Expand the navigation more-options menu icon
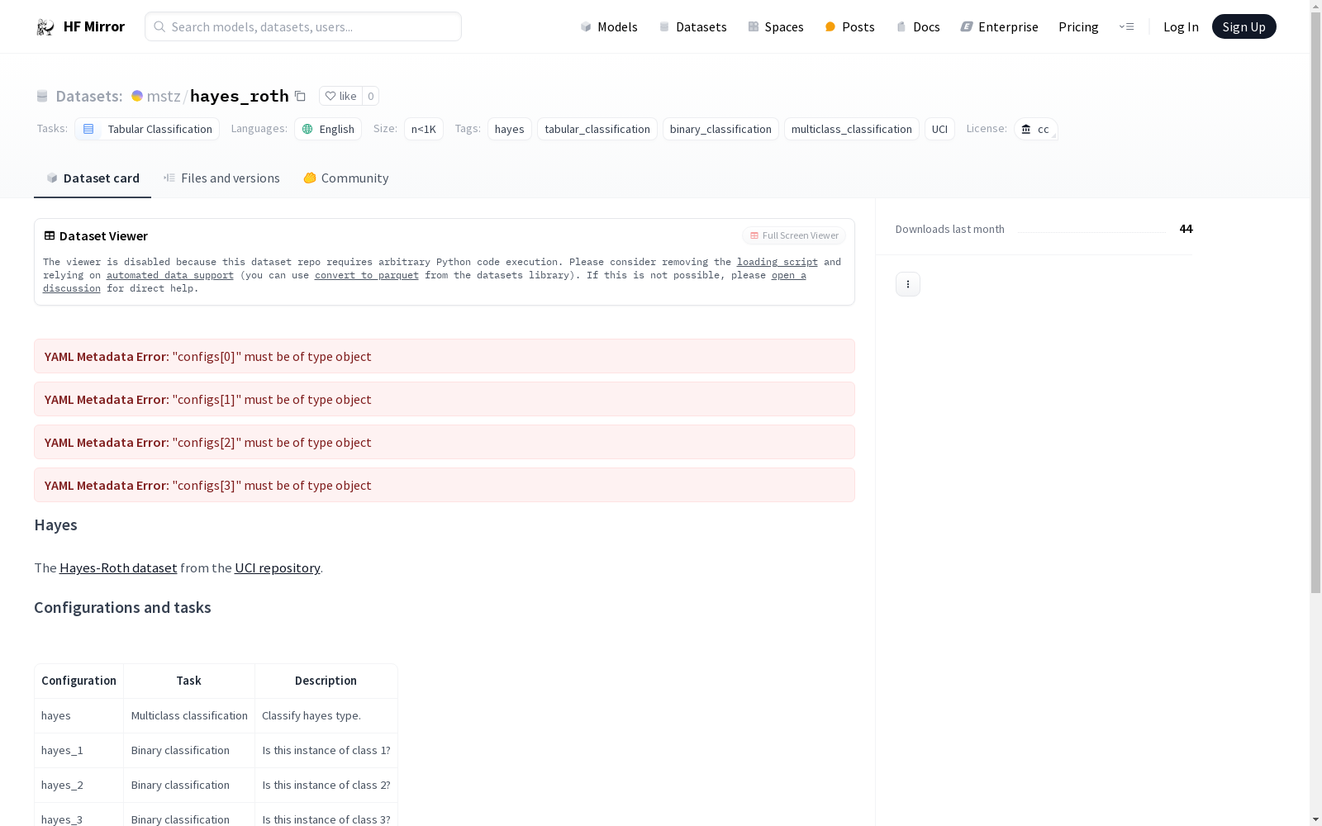 click(1126, 27)
